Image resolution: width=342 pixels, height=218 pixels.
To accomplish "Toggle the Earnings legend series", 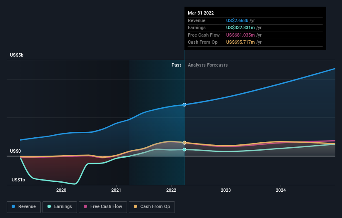I will (x=60, y=207).
